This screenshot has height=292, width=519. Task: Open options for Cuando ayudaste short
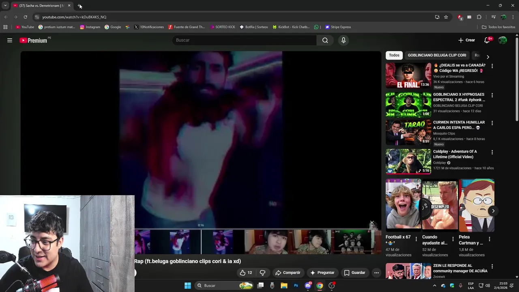[453, 239]
